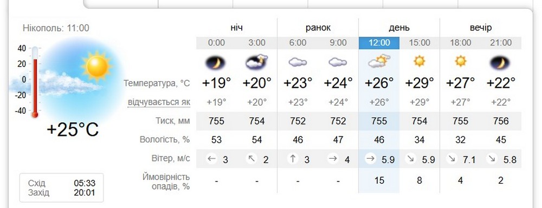Click the thermometer graphic

pos(35,82)
